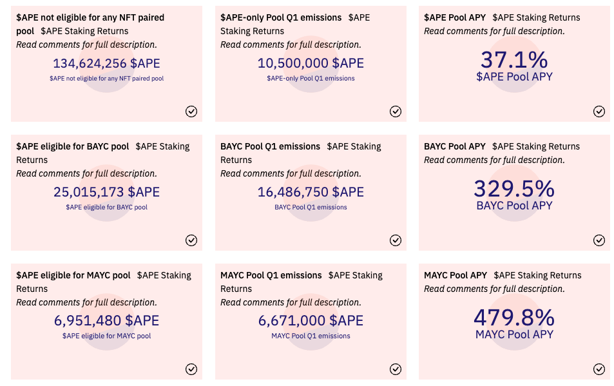Click the checkmark on $APE-only Pool Q1 emissions card
The height and width of the screenshot is (386, 614).
(x=396, y=111)
